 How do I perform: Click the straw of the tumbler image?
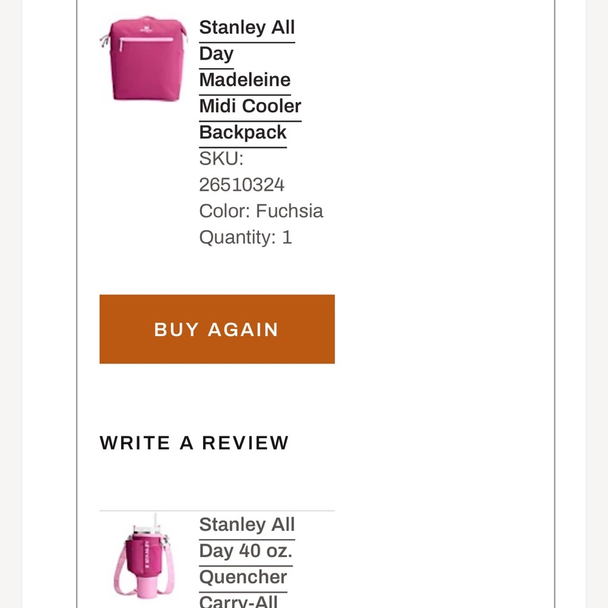point(156,520)
